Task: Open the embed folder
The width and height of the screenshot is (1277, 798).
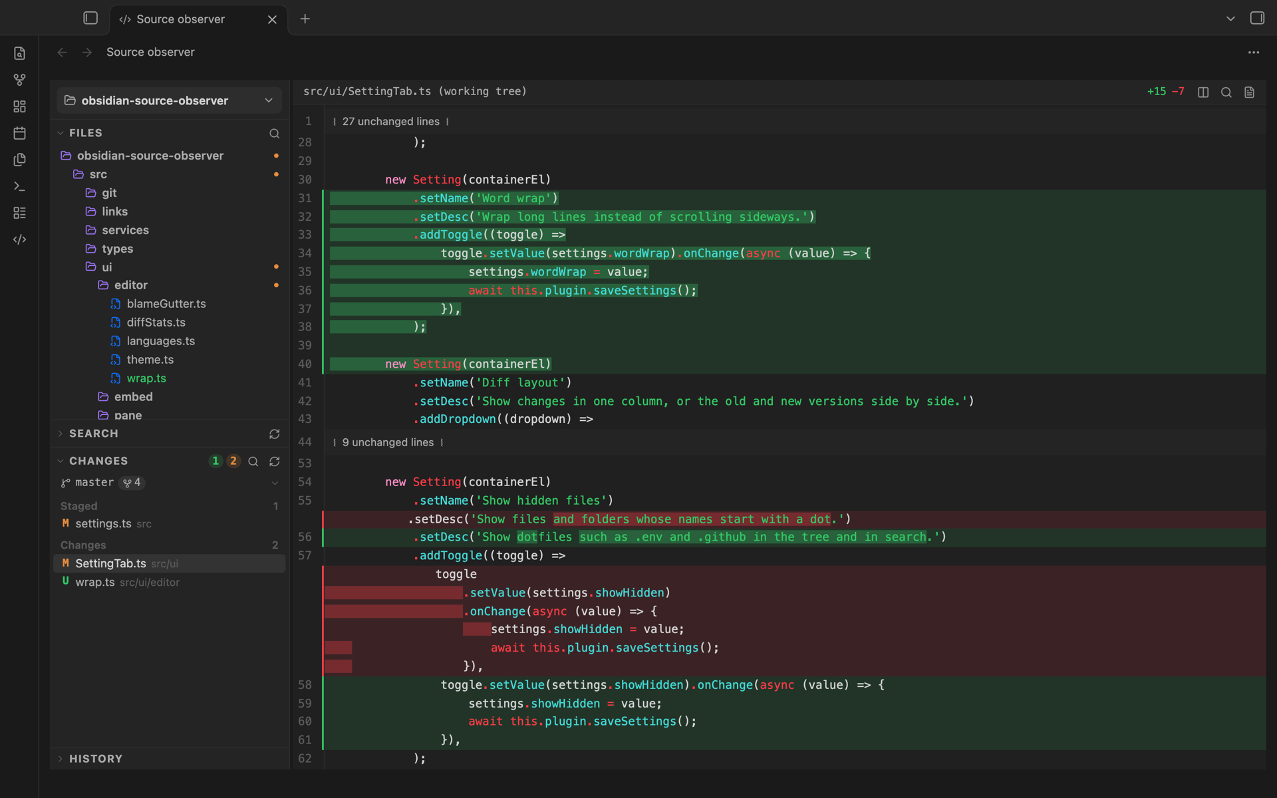Action: 133,397
